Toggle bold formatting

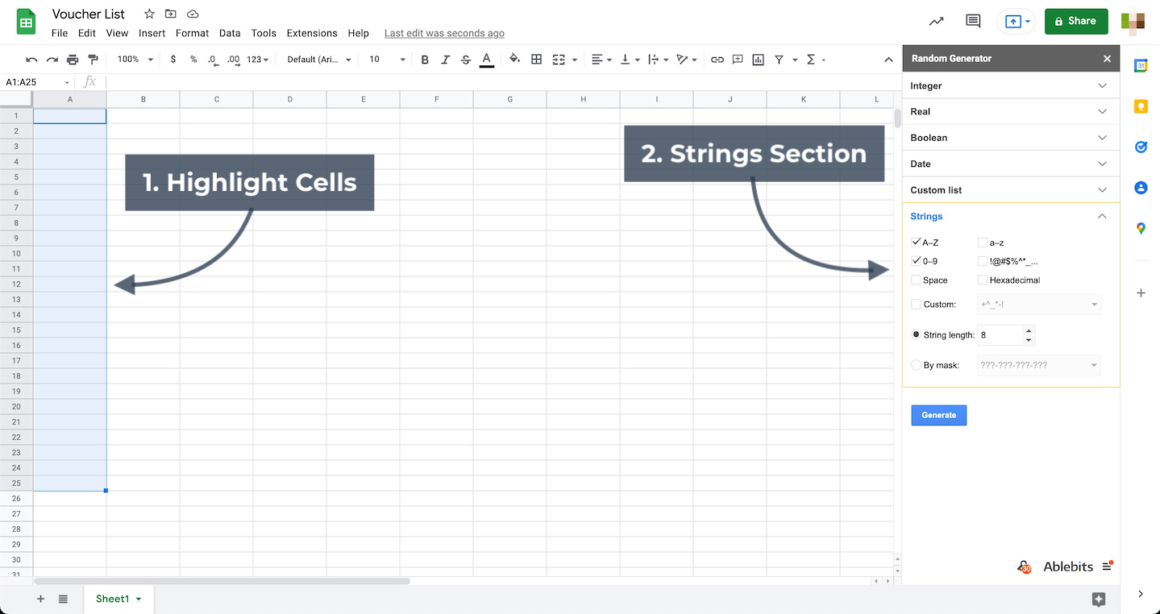coord(425,60)
